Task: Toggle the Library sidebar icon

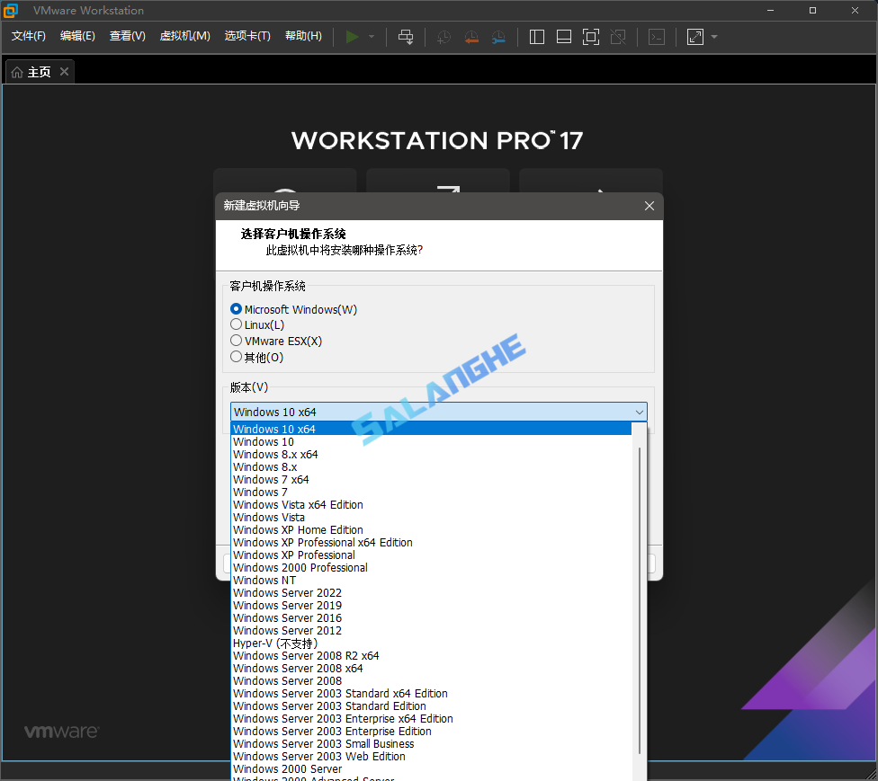Action: [536, 37]
